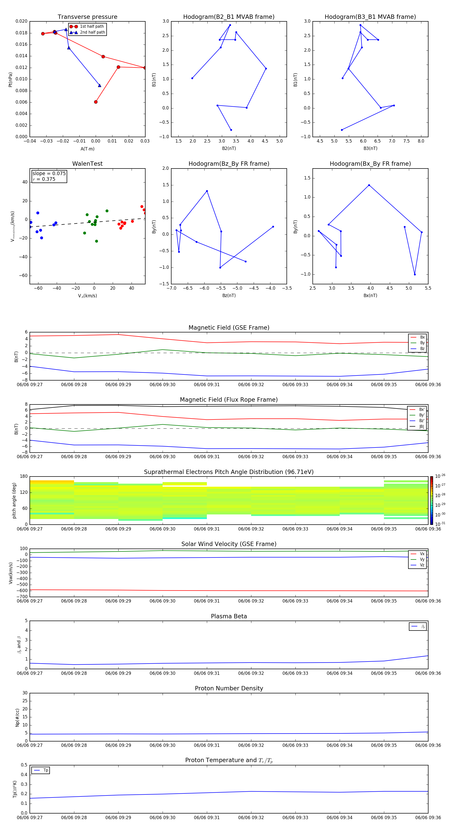
Task: Click the "Pt(nPa)" y-axis label
Action: [x=10, y=79]
